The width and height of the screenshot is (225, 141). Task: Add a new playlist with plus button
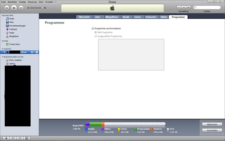click(6, 138)
